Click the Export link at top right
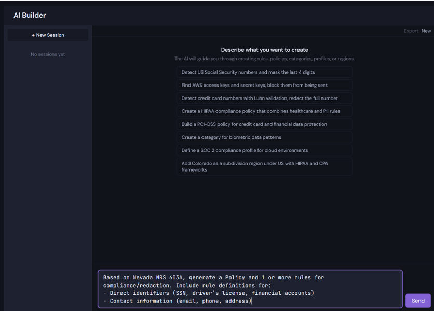 tap(411, 31)
